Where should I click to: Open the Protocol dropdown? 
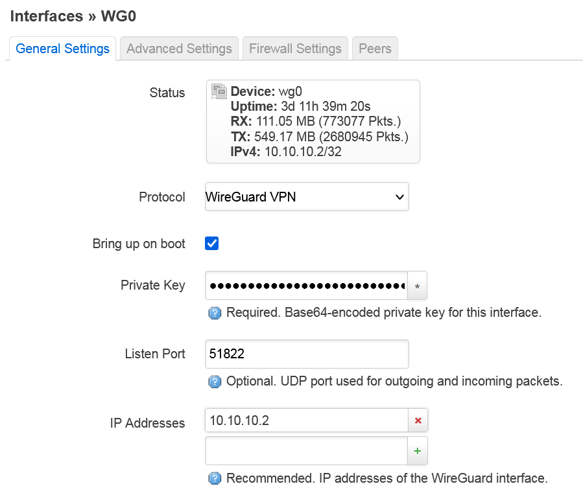(x=307, y=197)
